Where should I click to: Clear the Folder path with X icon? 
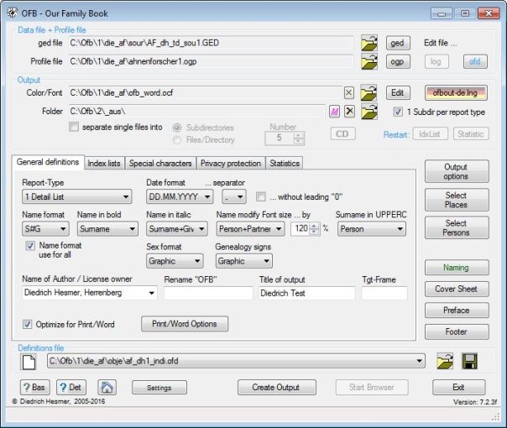[x=349, y=112]
